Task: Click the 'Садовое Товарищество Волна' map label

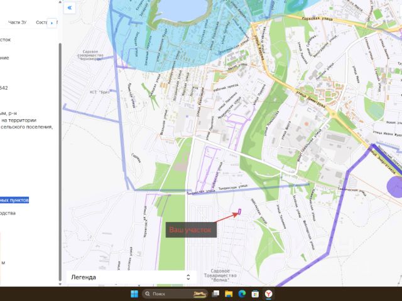Action: click(220, 275)
